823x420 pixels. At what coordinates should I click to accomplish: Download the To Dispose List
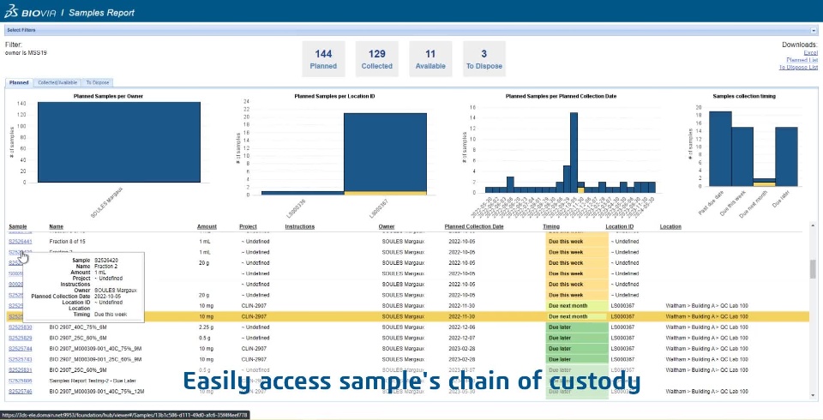[798, 67]
